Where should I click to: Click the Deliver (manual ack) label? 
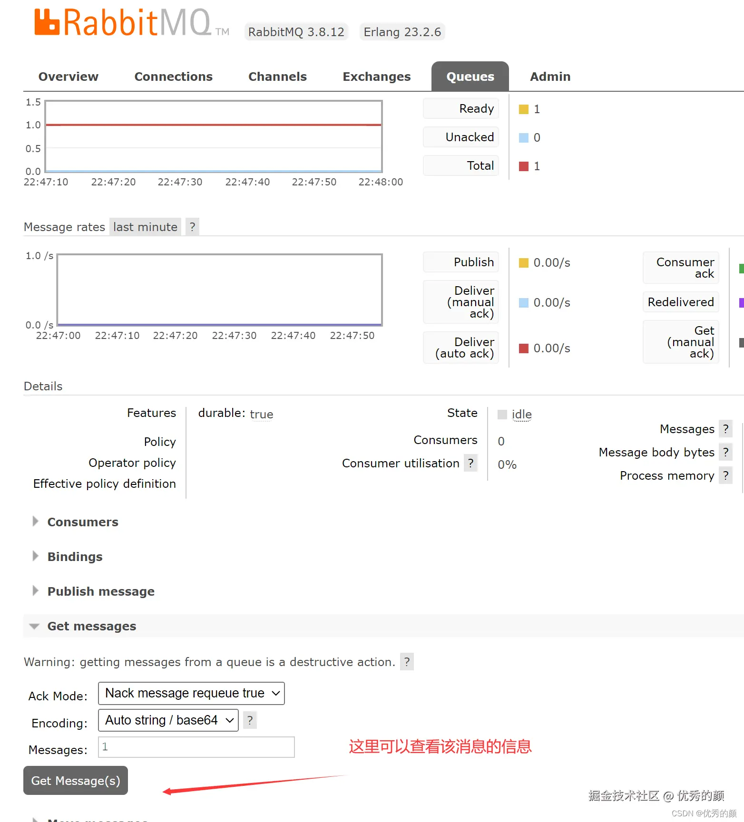point(461,302)
